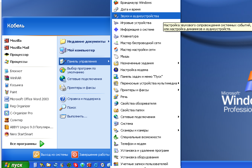Open Свойства папки
This screenshot has width=252, height=168.
pyautogui.click(x=146, y=110)
